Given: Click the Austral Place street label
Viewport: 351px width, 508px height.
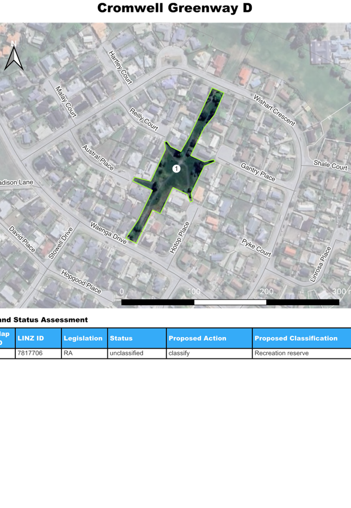Looking at the screenshot, I should (97, 157).
